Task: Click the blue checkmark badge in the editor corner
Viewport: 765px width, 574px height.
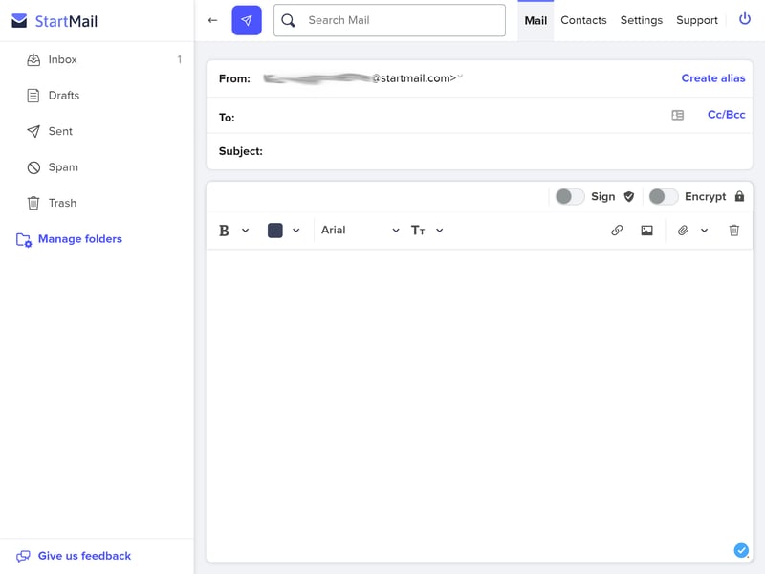Action: (x=741, y=550)
